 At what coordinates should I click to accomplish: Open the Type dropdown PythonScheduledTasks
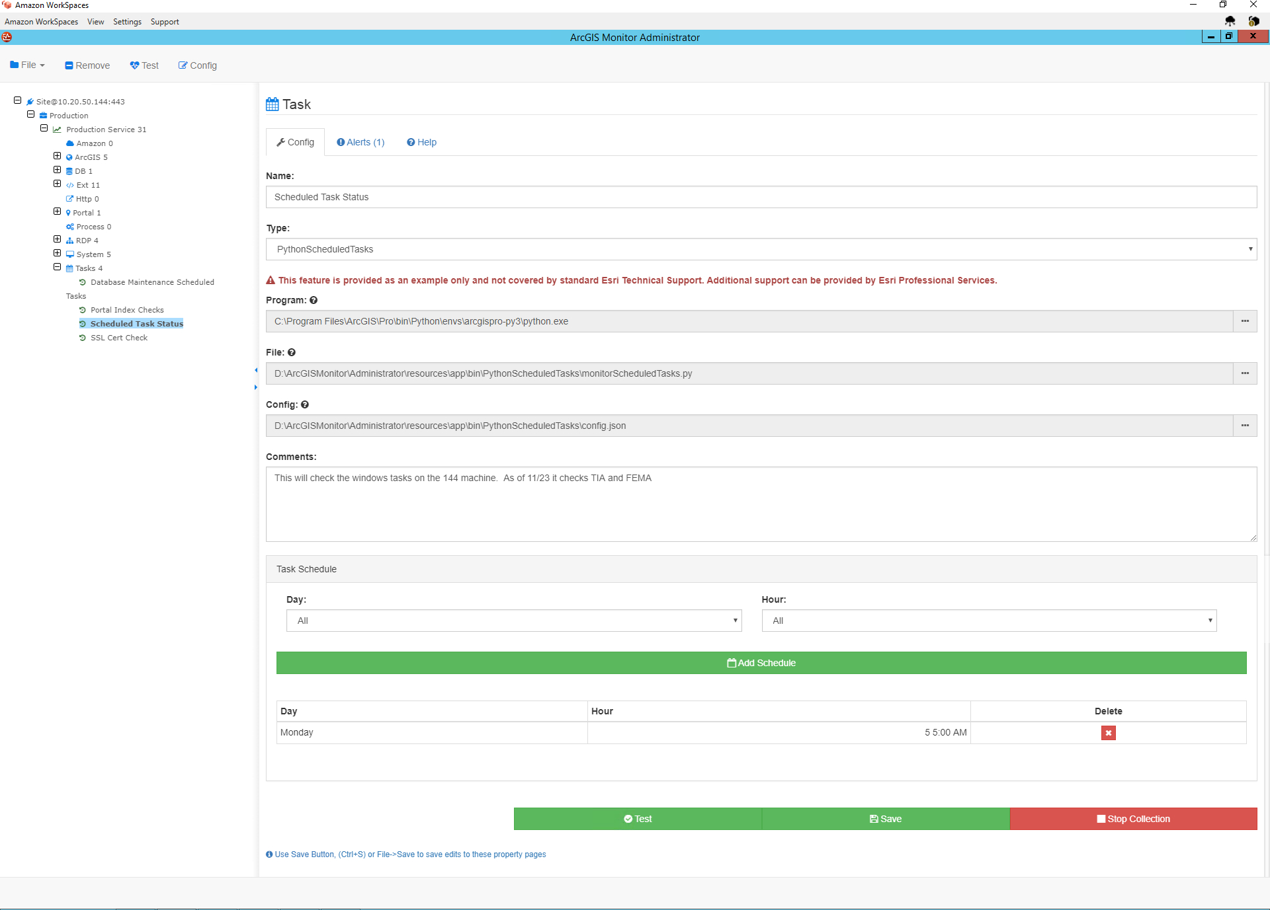point(761,249)
